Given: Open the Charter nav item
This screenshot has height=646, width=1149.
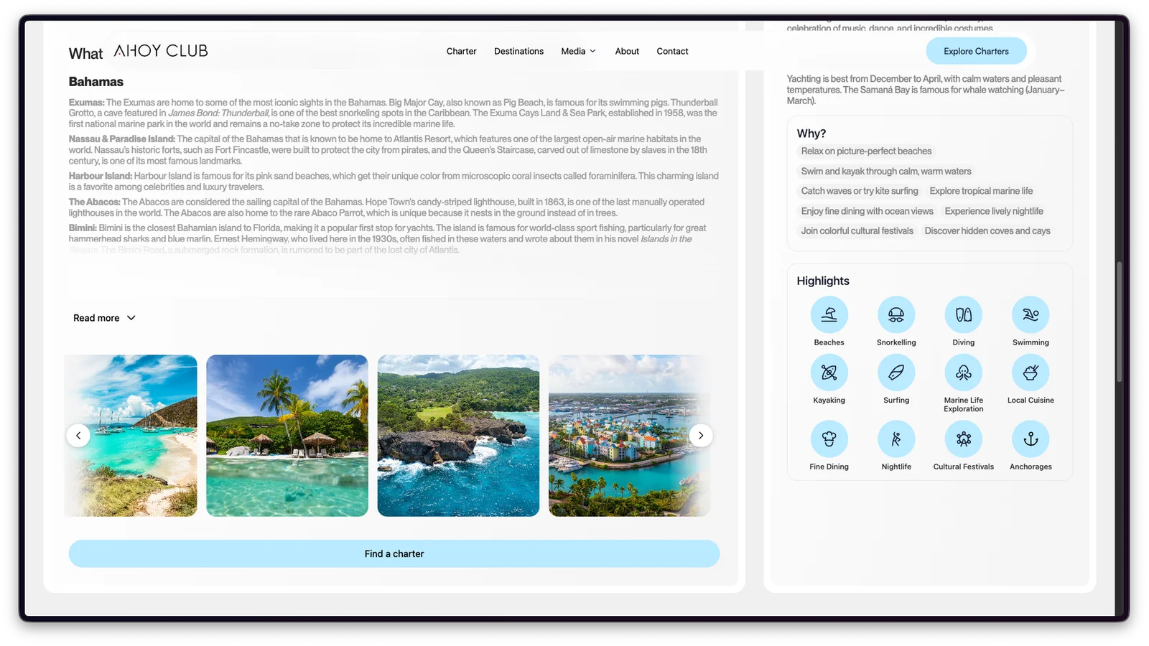Looking at the screenshot, I should [461, 51].
